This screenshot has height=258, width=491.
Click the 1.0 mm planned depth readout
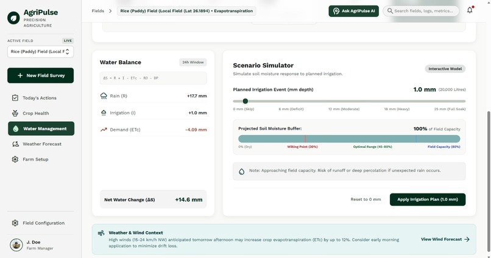click(x=425, y=89)
